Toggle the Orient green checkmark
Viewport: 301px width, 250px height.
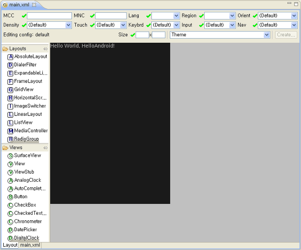(255, 16)
